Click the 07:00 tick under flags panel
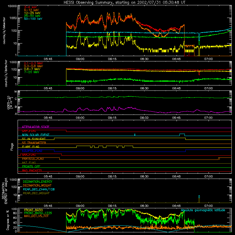Screen dimensions: 235x235 pyautogui.click(x=209, y=177)
